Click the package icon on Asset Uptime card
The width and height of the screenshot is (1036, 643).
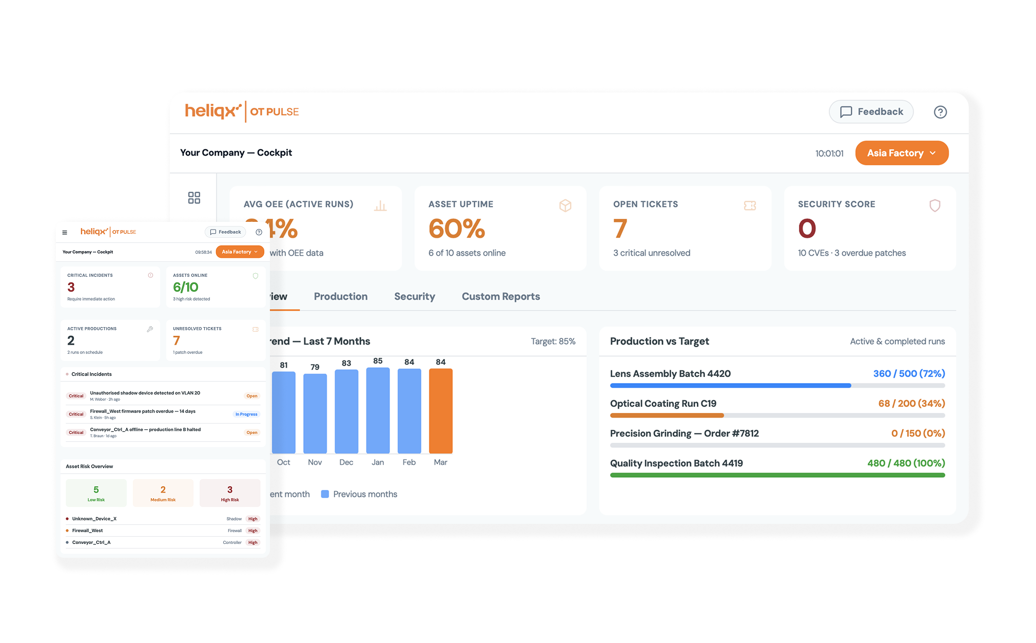pyautogui.click(x=565, y=205)
